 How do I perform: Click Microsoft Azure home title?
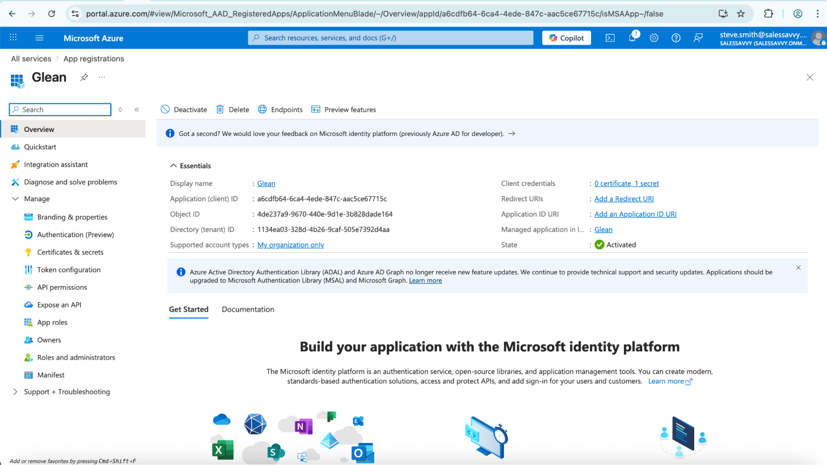click(x=93, y=38)
